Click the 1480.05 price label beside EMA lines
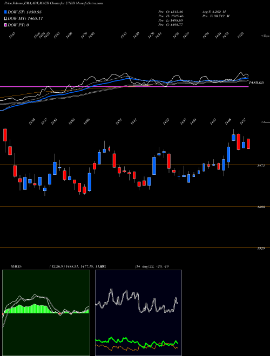270x356 pixels. pos(256,83)
